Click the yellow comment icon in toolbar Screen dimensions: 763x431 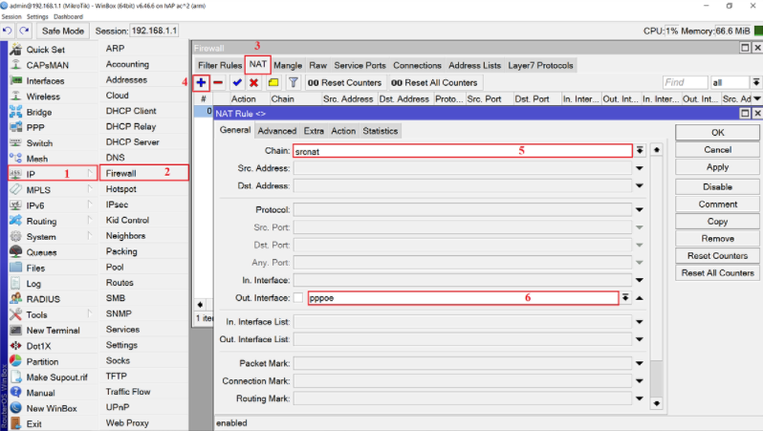point(272,83)
